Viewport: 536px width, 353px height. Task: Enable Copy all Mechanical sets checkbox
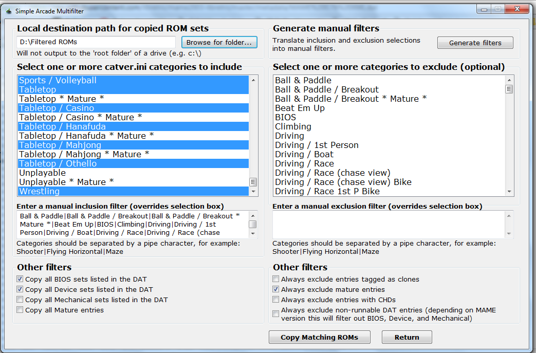pos(20,300)
